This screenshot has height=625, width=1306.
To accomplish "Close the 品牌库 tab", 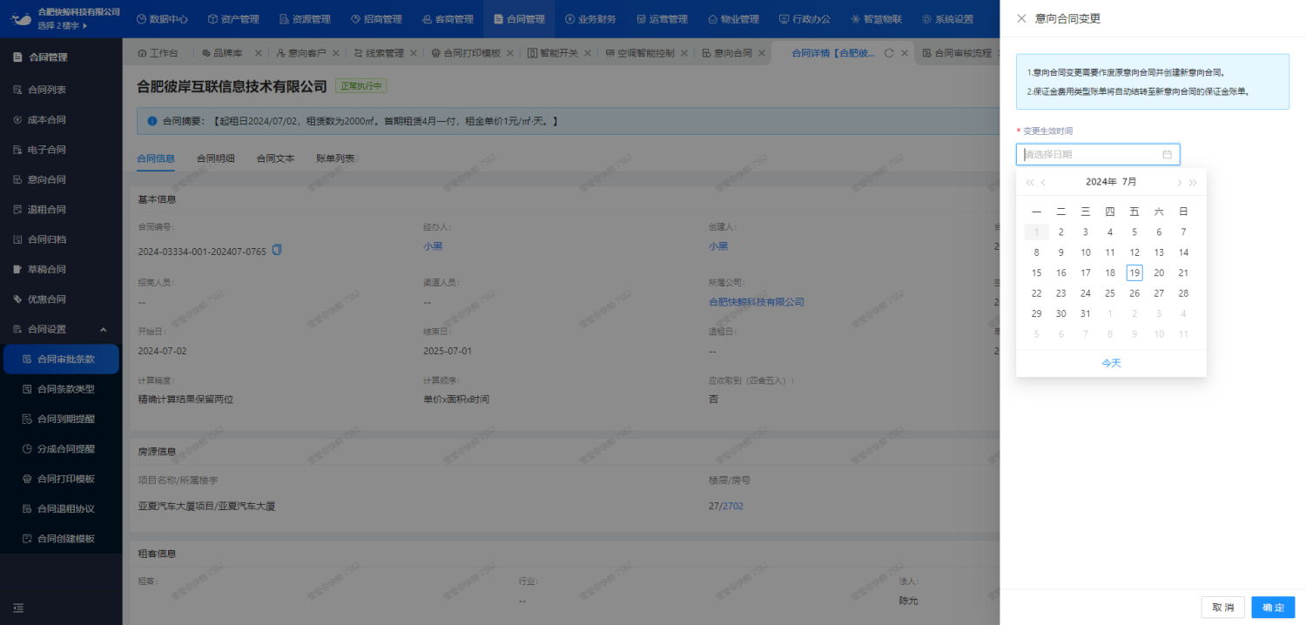I will 258,53.
